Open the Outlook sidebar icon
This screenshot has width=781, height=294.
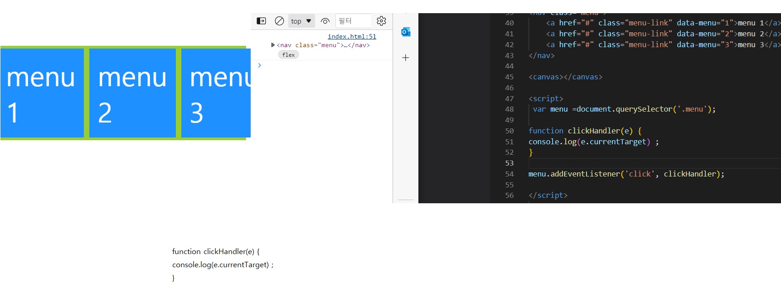pos(406,32)
